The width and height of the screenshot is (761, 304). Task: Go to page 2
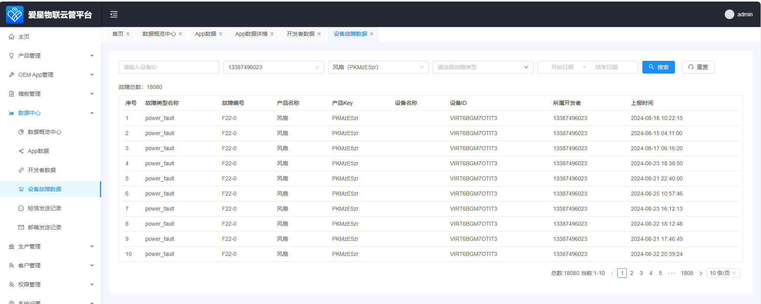[632, 273]
